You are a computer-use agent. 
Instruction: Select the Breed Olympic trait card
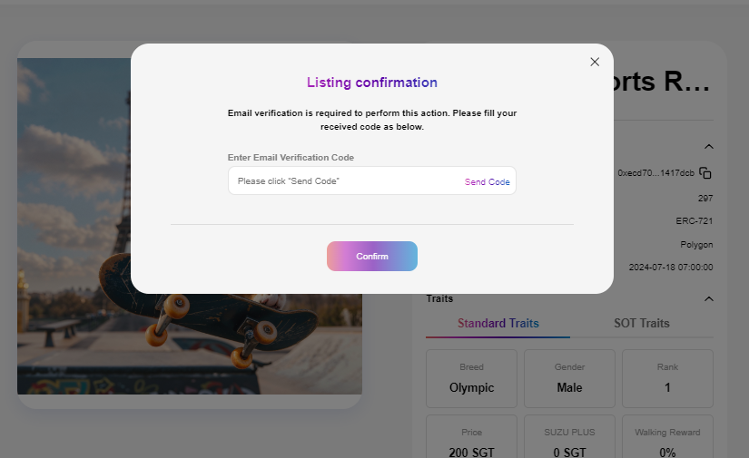pyautogui.click(x=471, y=379)
